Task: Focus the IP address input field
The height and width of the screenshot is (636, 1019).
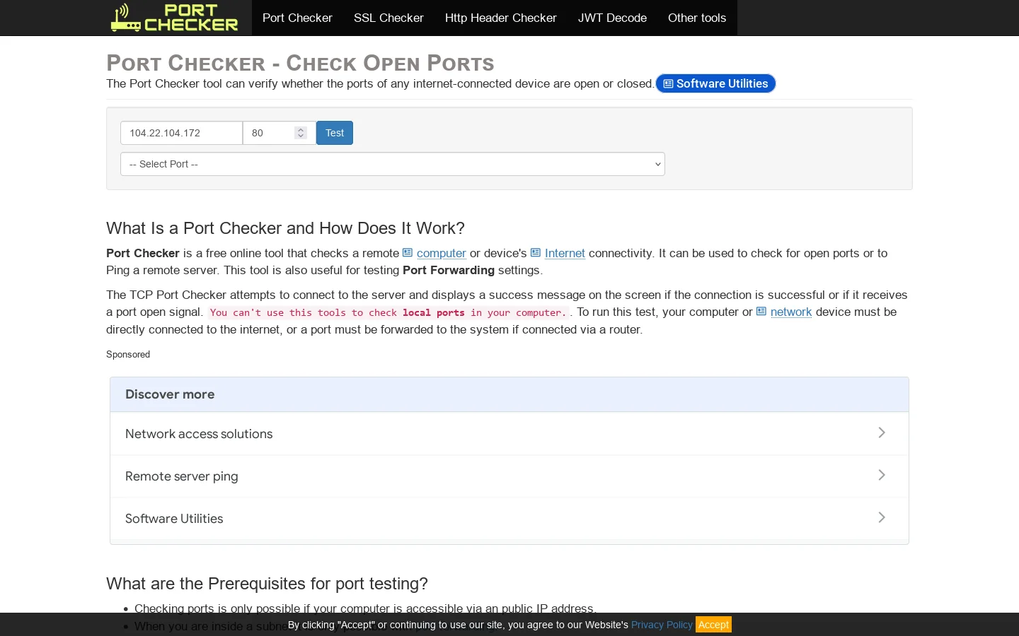Action: [181, 133]
